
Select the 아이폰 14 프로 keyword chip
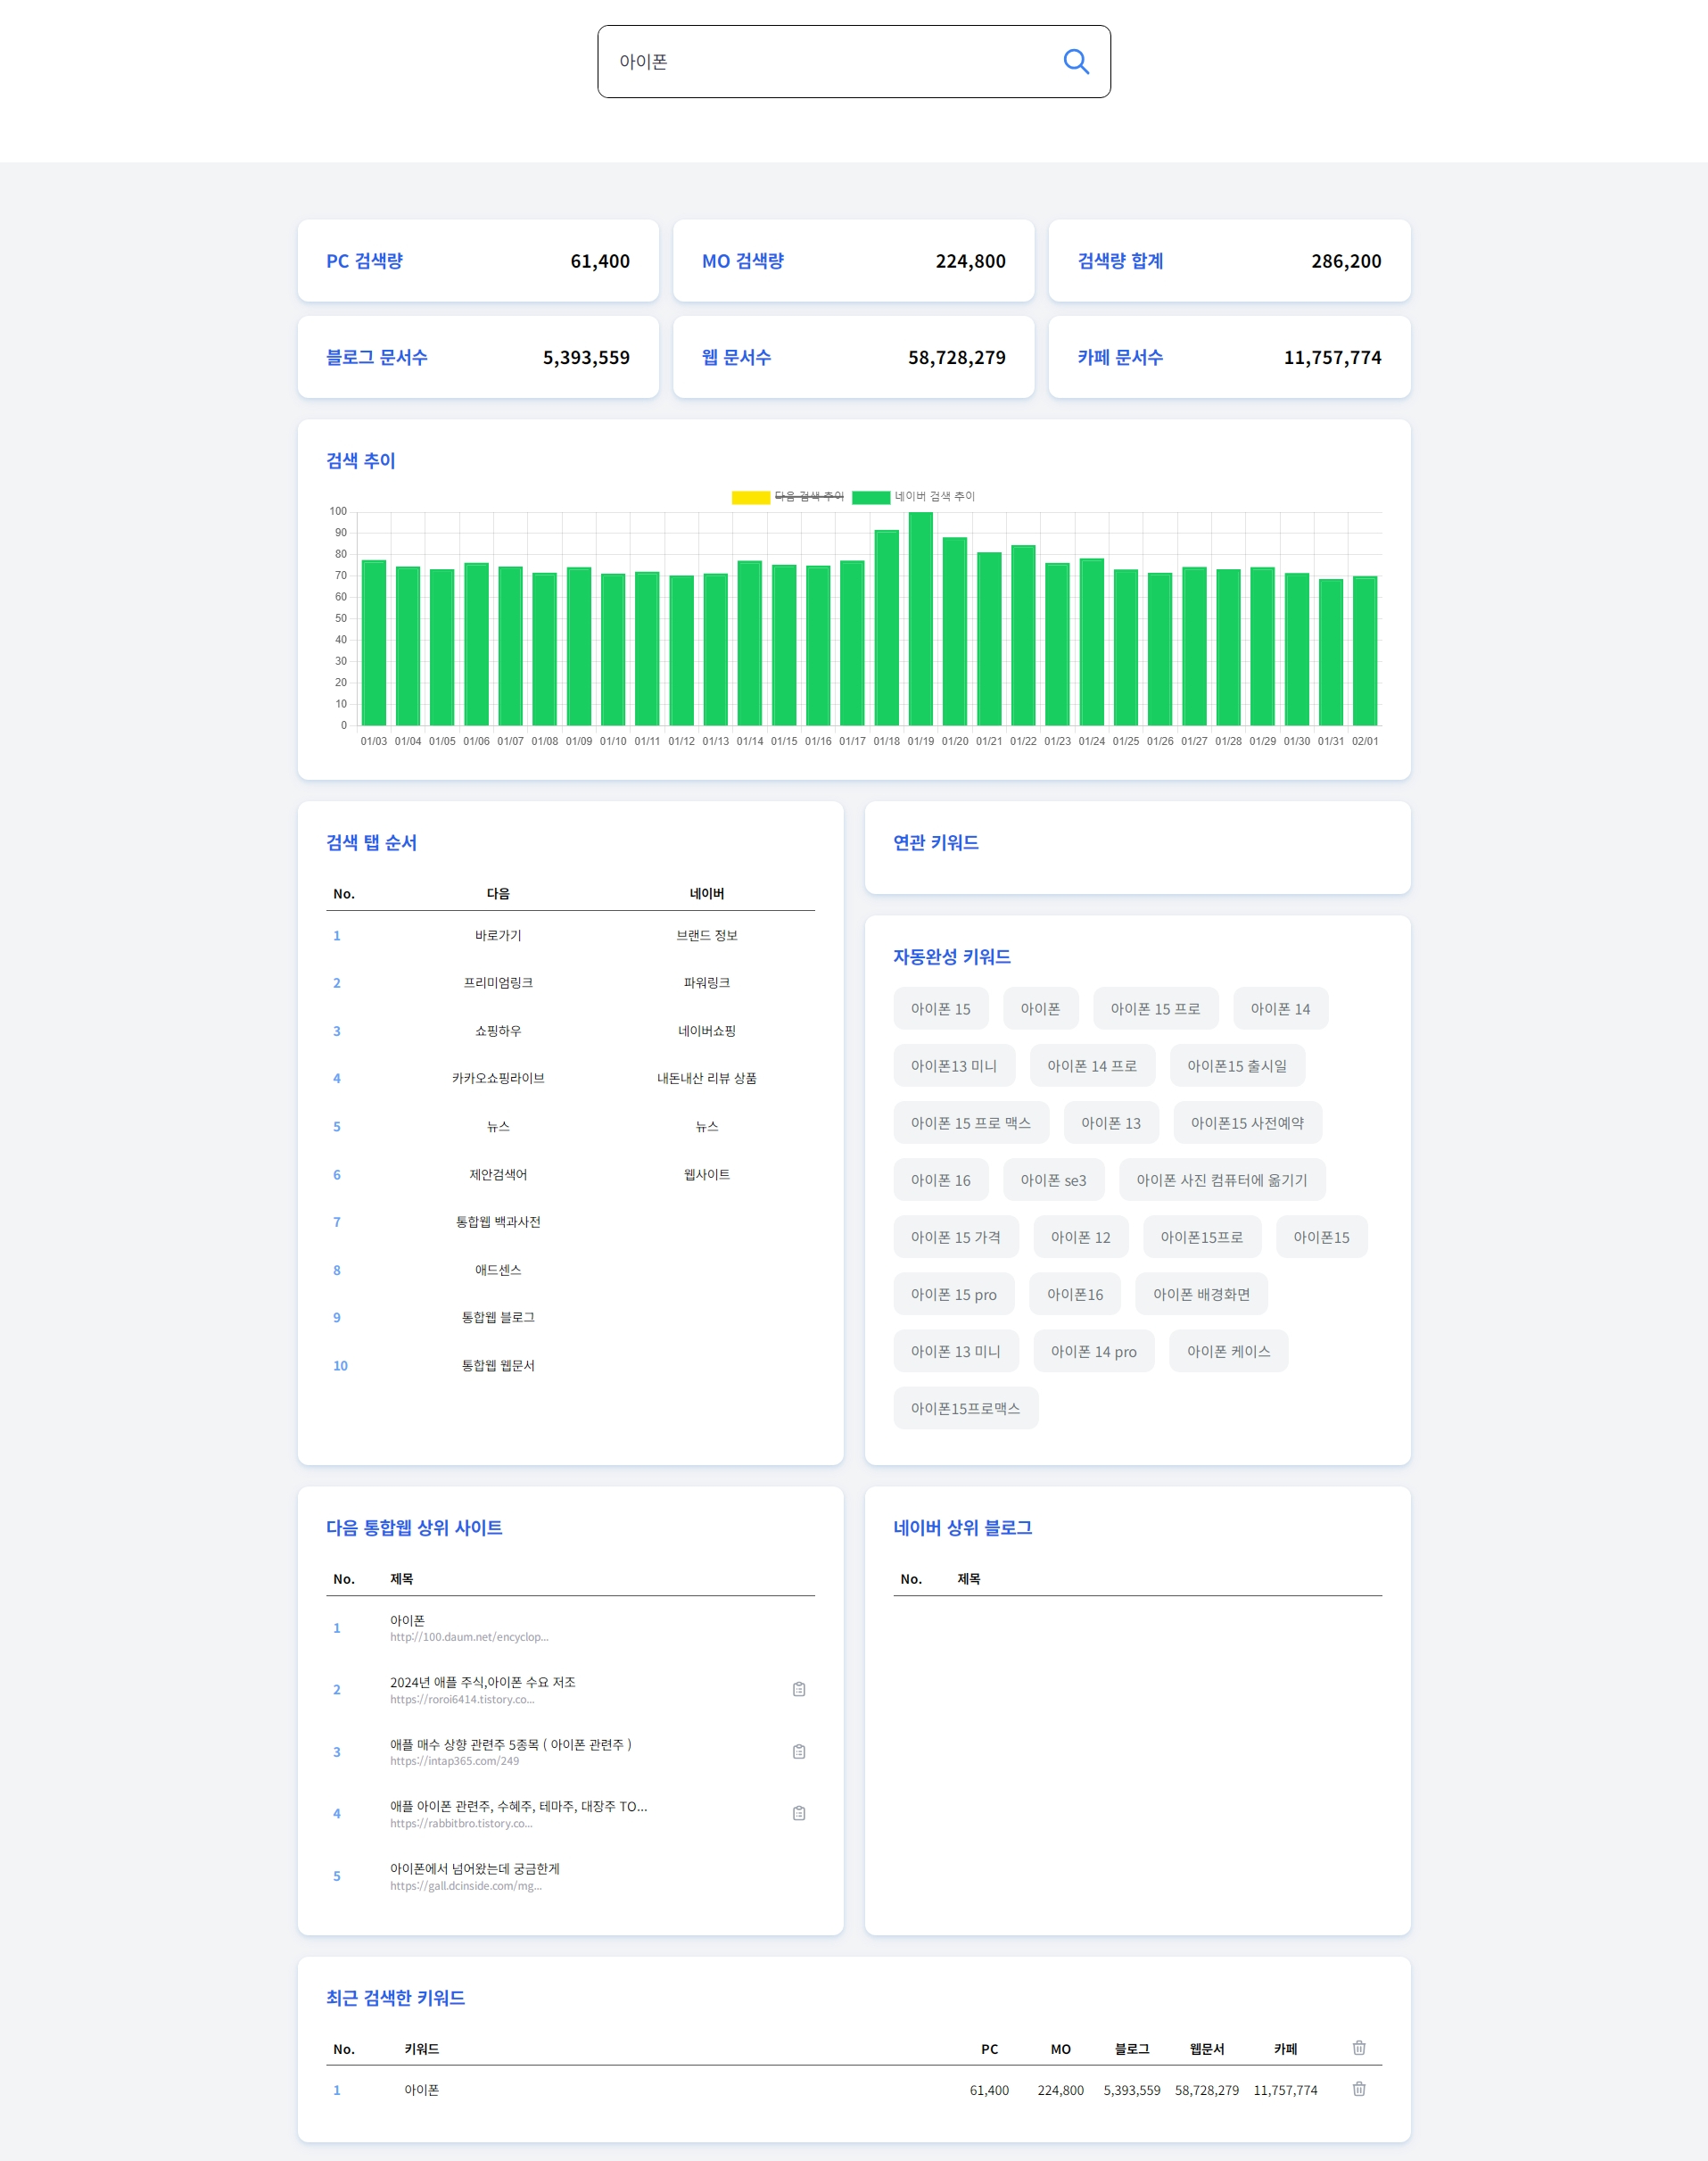click(x=1092, y=1065)
